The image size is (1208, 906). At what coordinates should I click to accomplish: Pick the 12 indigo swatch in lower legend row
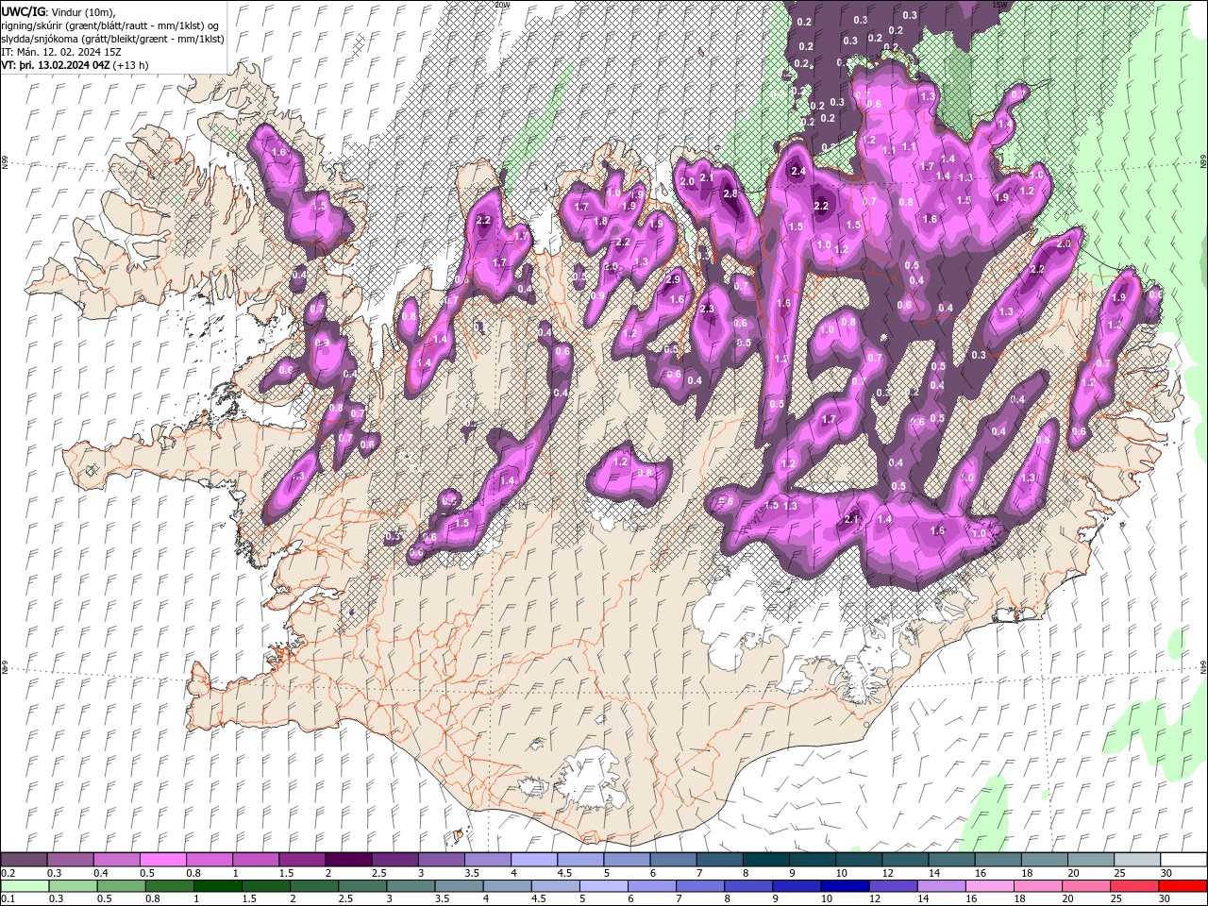893,886
